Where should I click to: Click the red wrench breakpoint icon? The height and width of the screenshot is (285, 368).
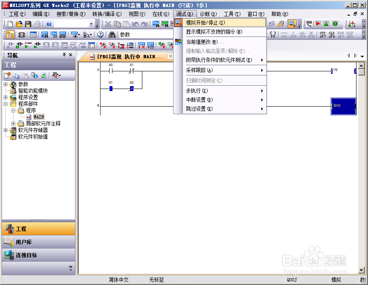[103, 45]
